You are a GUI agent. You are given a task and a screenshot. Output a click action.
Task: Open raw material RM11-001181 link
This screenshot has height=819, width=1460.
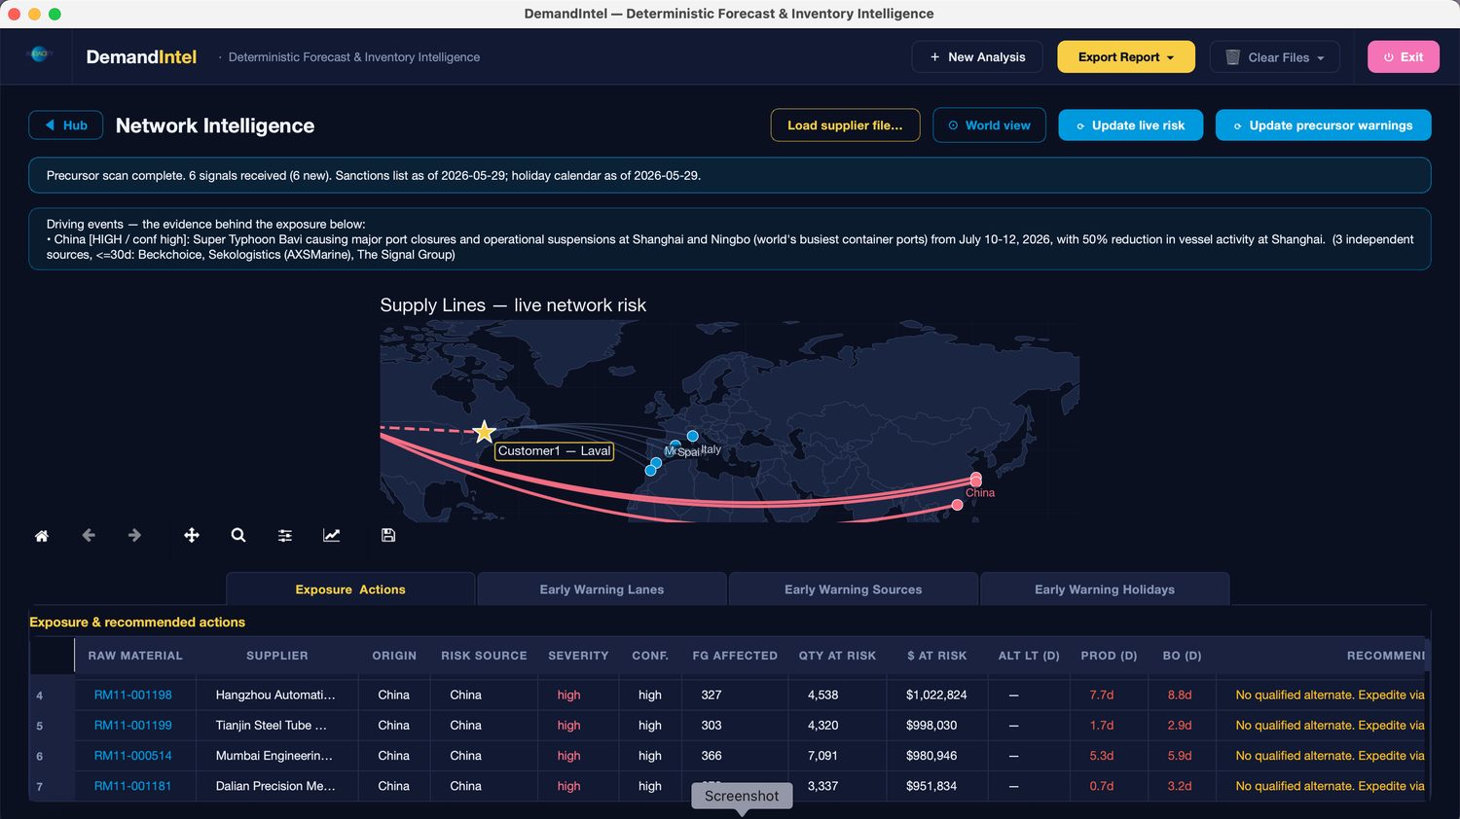pos(132,786)
